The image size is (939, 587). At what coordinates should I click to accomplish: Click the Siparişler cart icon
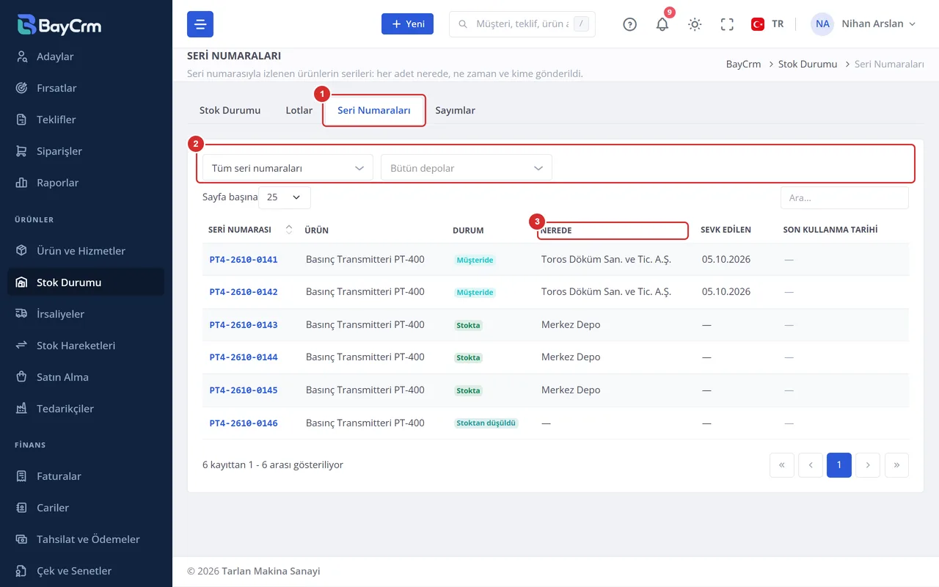tap(22, 151)
